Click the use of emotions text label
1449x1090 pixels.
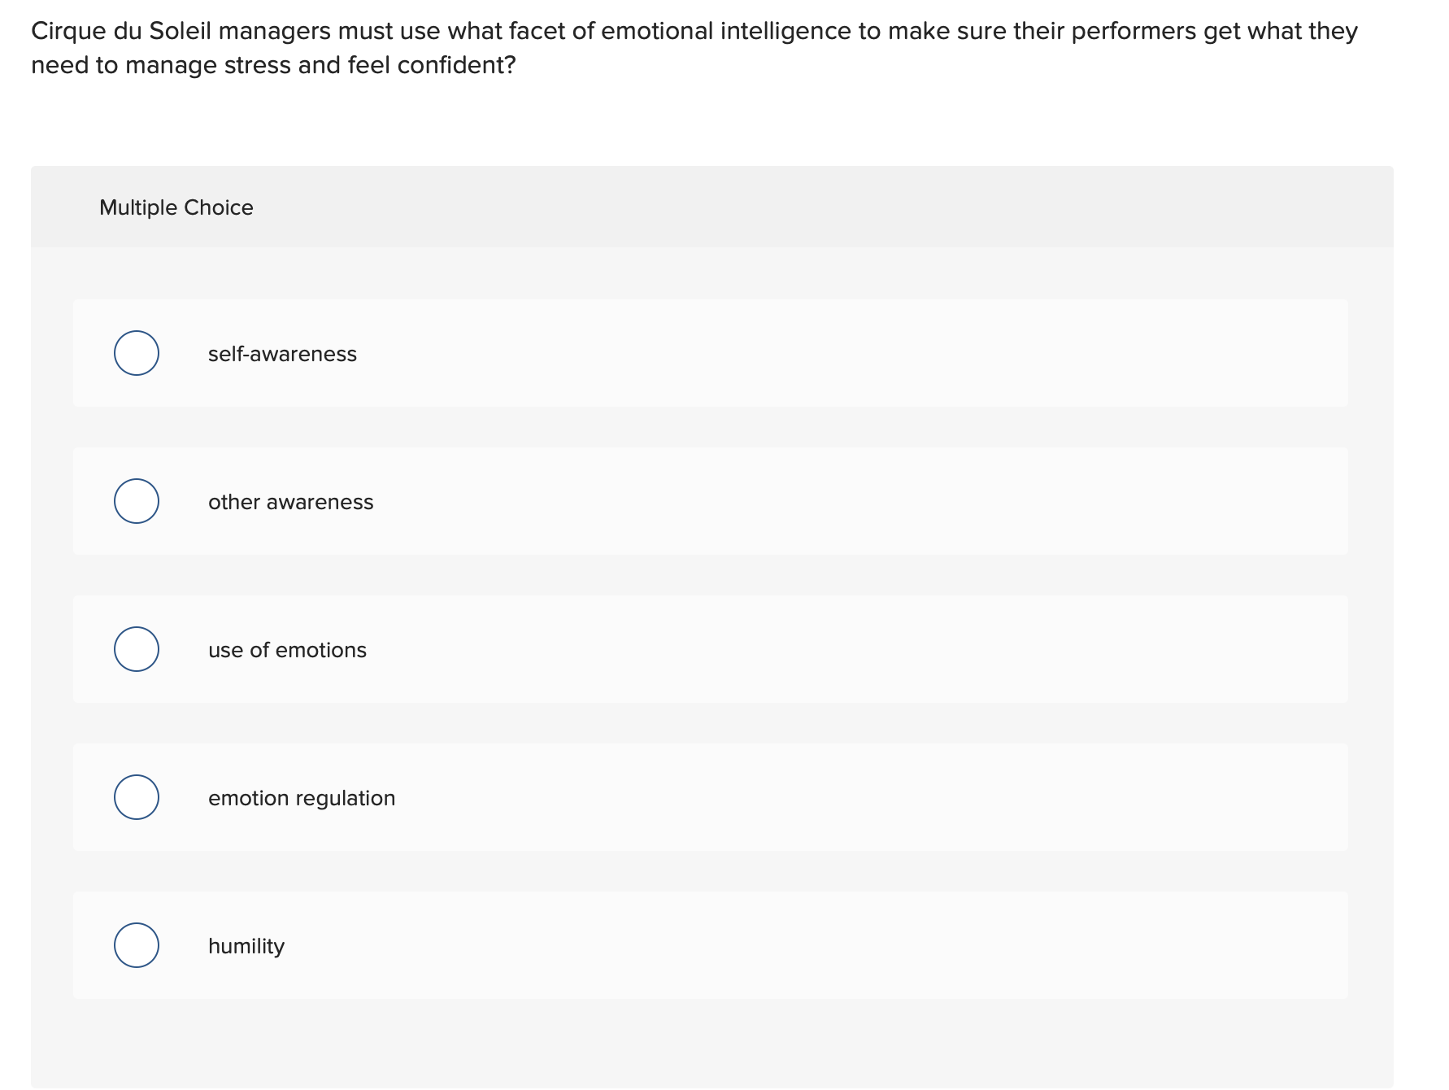tap(287, 649)
